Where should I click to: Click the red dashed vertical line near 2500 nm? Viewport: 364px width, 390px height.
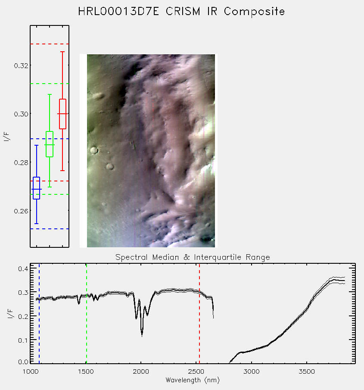coord(199,313)
